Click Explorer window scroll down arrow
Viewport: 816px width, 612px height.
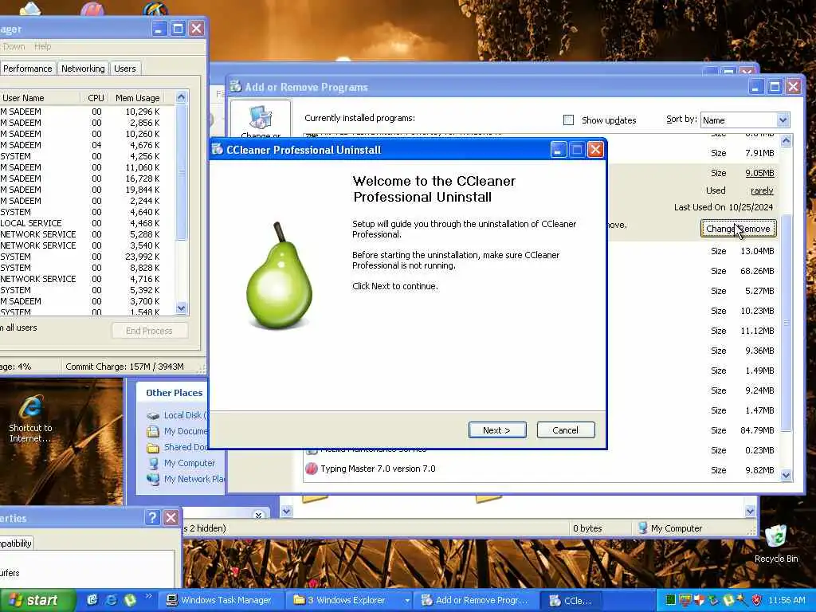click(750, 512)
